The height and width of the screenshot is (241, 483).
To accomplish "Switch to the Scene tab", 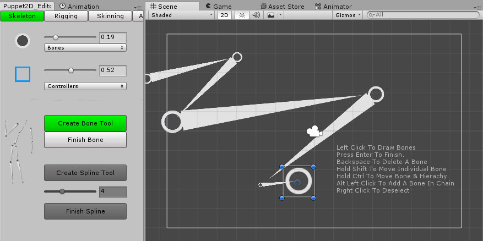I will (x=172, y=6).
